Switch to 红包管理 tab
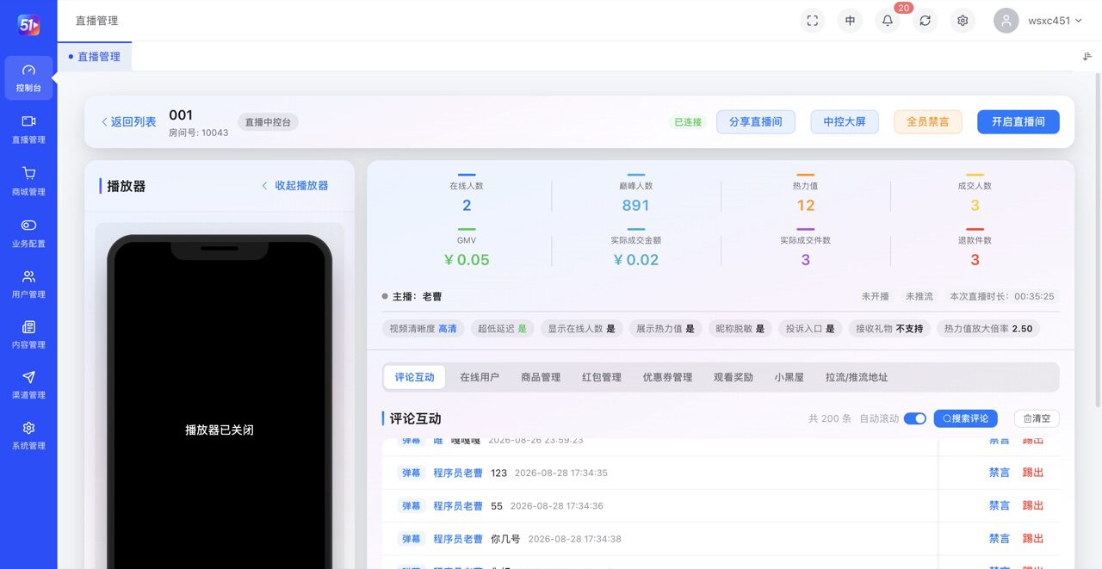1102x569 pixels. [602, 377]
